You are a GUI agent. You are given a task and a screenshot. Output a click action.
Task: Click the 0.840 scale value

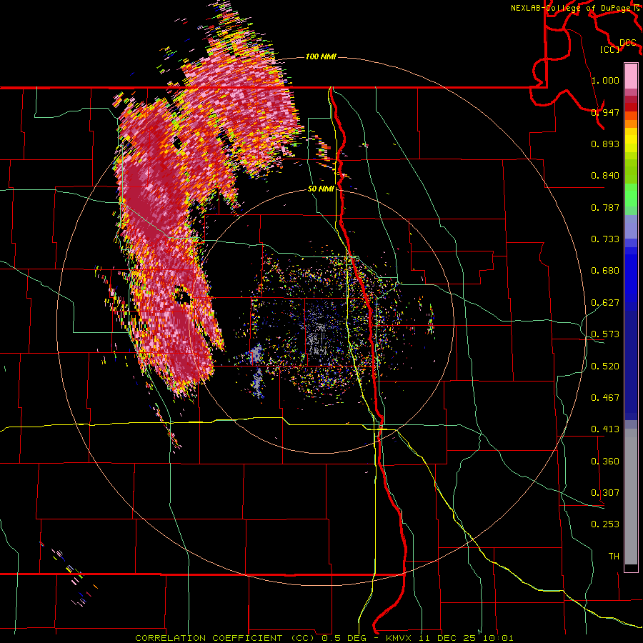605,176
